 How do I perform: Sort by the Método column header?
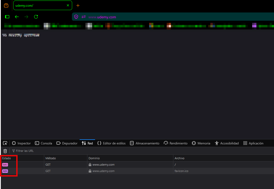click(x=66, y=158)
